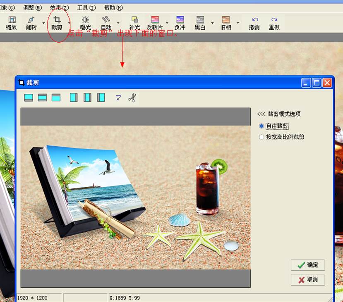Screen dimensions: 343x302
Task: Click the small blue reset arrow in crop dialog
Action: (x=118, y=97)
